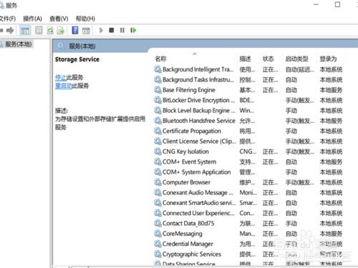This screenshot has width=358, height=268.
Task: Click the export list toolbar icon
Action: point(61,31)
